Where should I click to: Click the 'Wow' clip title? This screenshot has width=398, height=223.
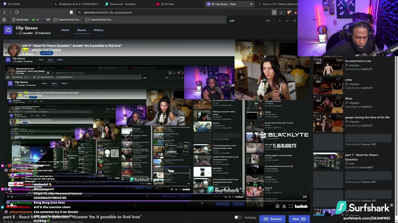point(349,98)
